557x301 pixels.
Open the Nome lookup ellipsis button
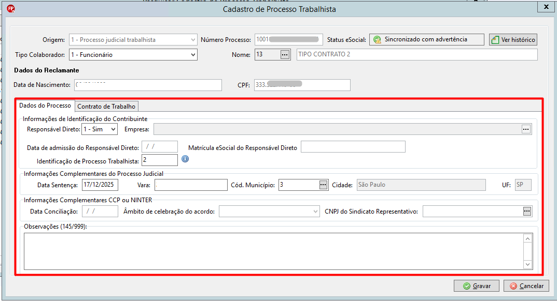[x=285, y=54]
